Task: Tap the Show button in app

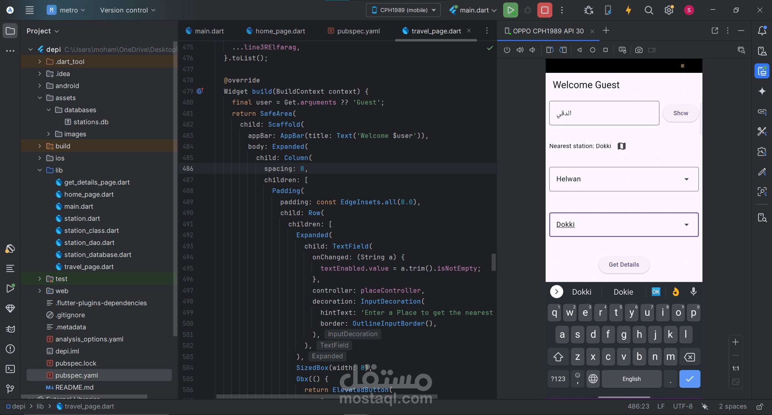Action: pyautogui.click(x=680, y=113)
